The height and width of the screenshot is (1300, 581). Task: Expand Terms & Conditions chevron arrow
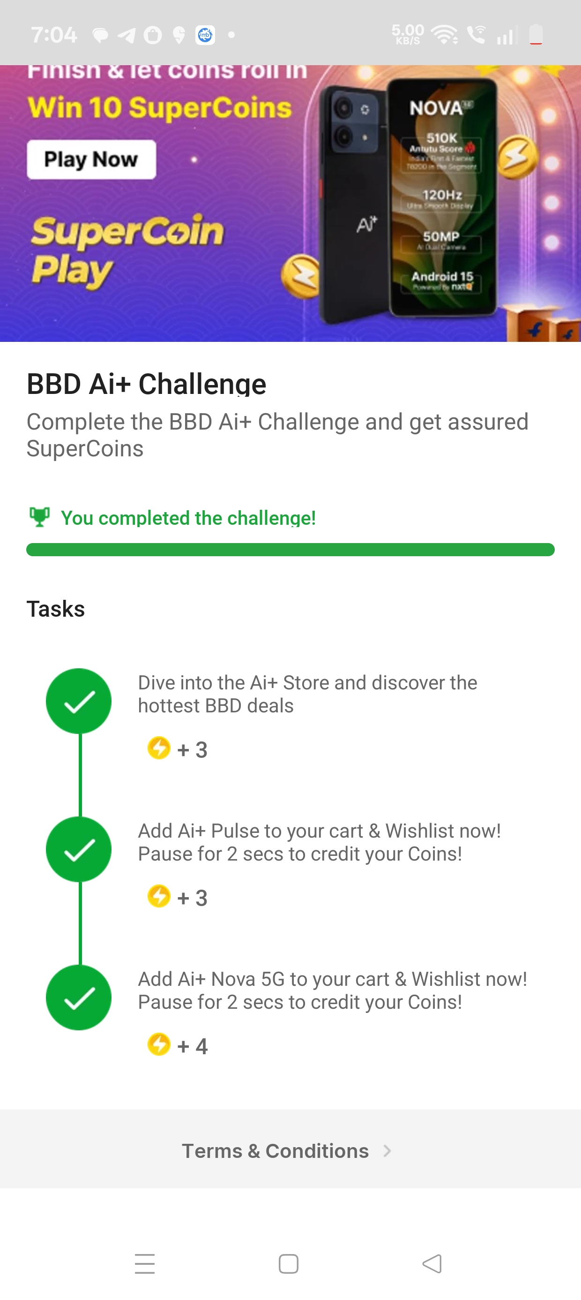click(387, 1151)
